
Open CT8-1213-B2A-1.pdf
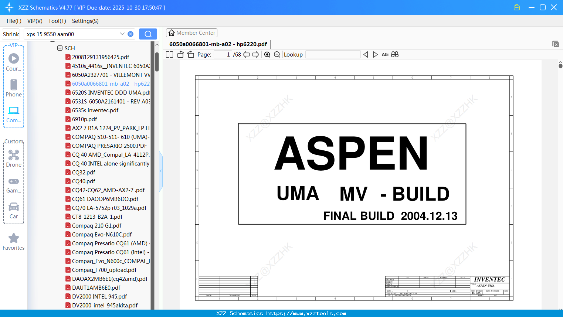pos(97,217)
